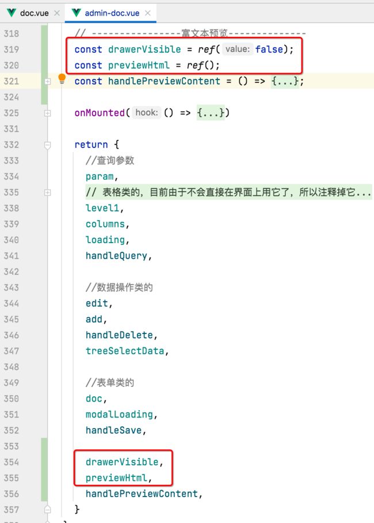The height and width of the screenshot is (523, 374).
Task: Close the admin-doc.vue tab
Action: point(148,13)
